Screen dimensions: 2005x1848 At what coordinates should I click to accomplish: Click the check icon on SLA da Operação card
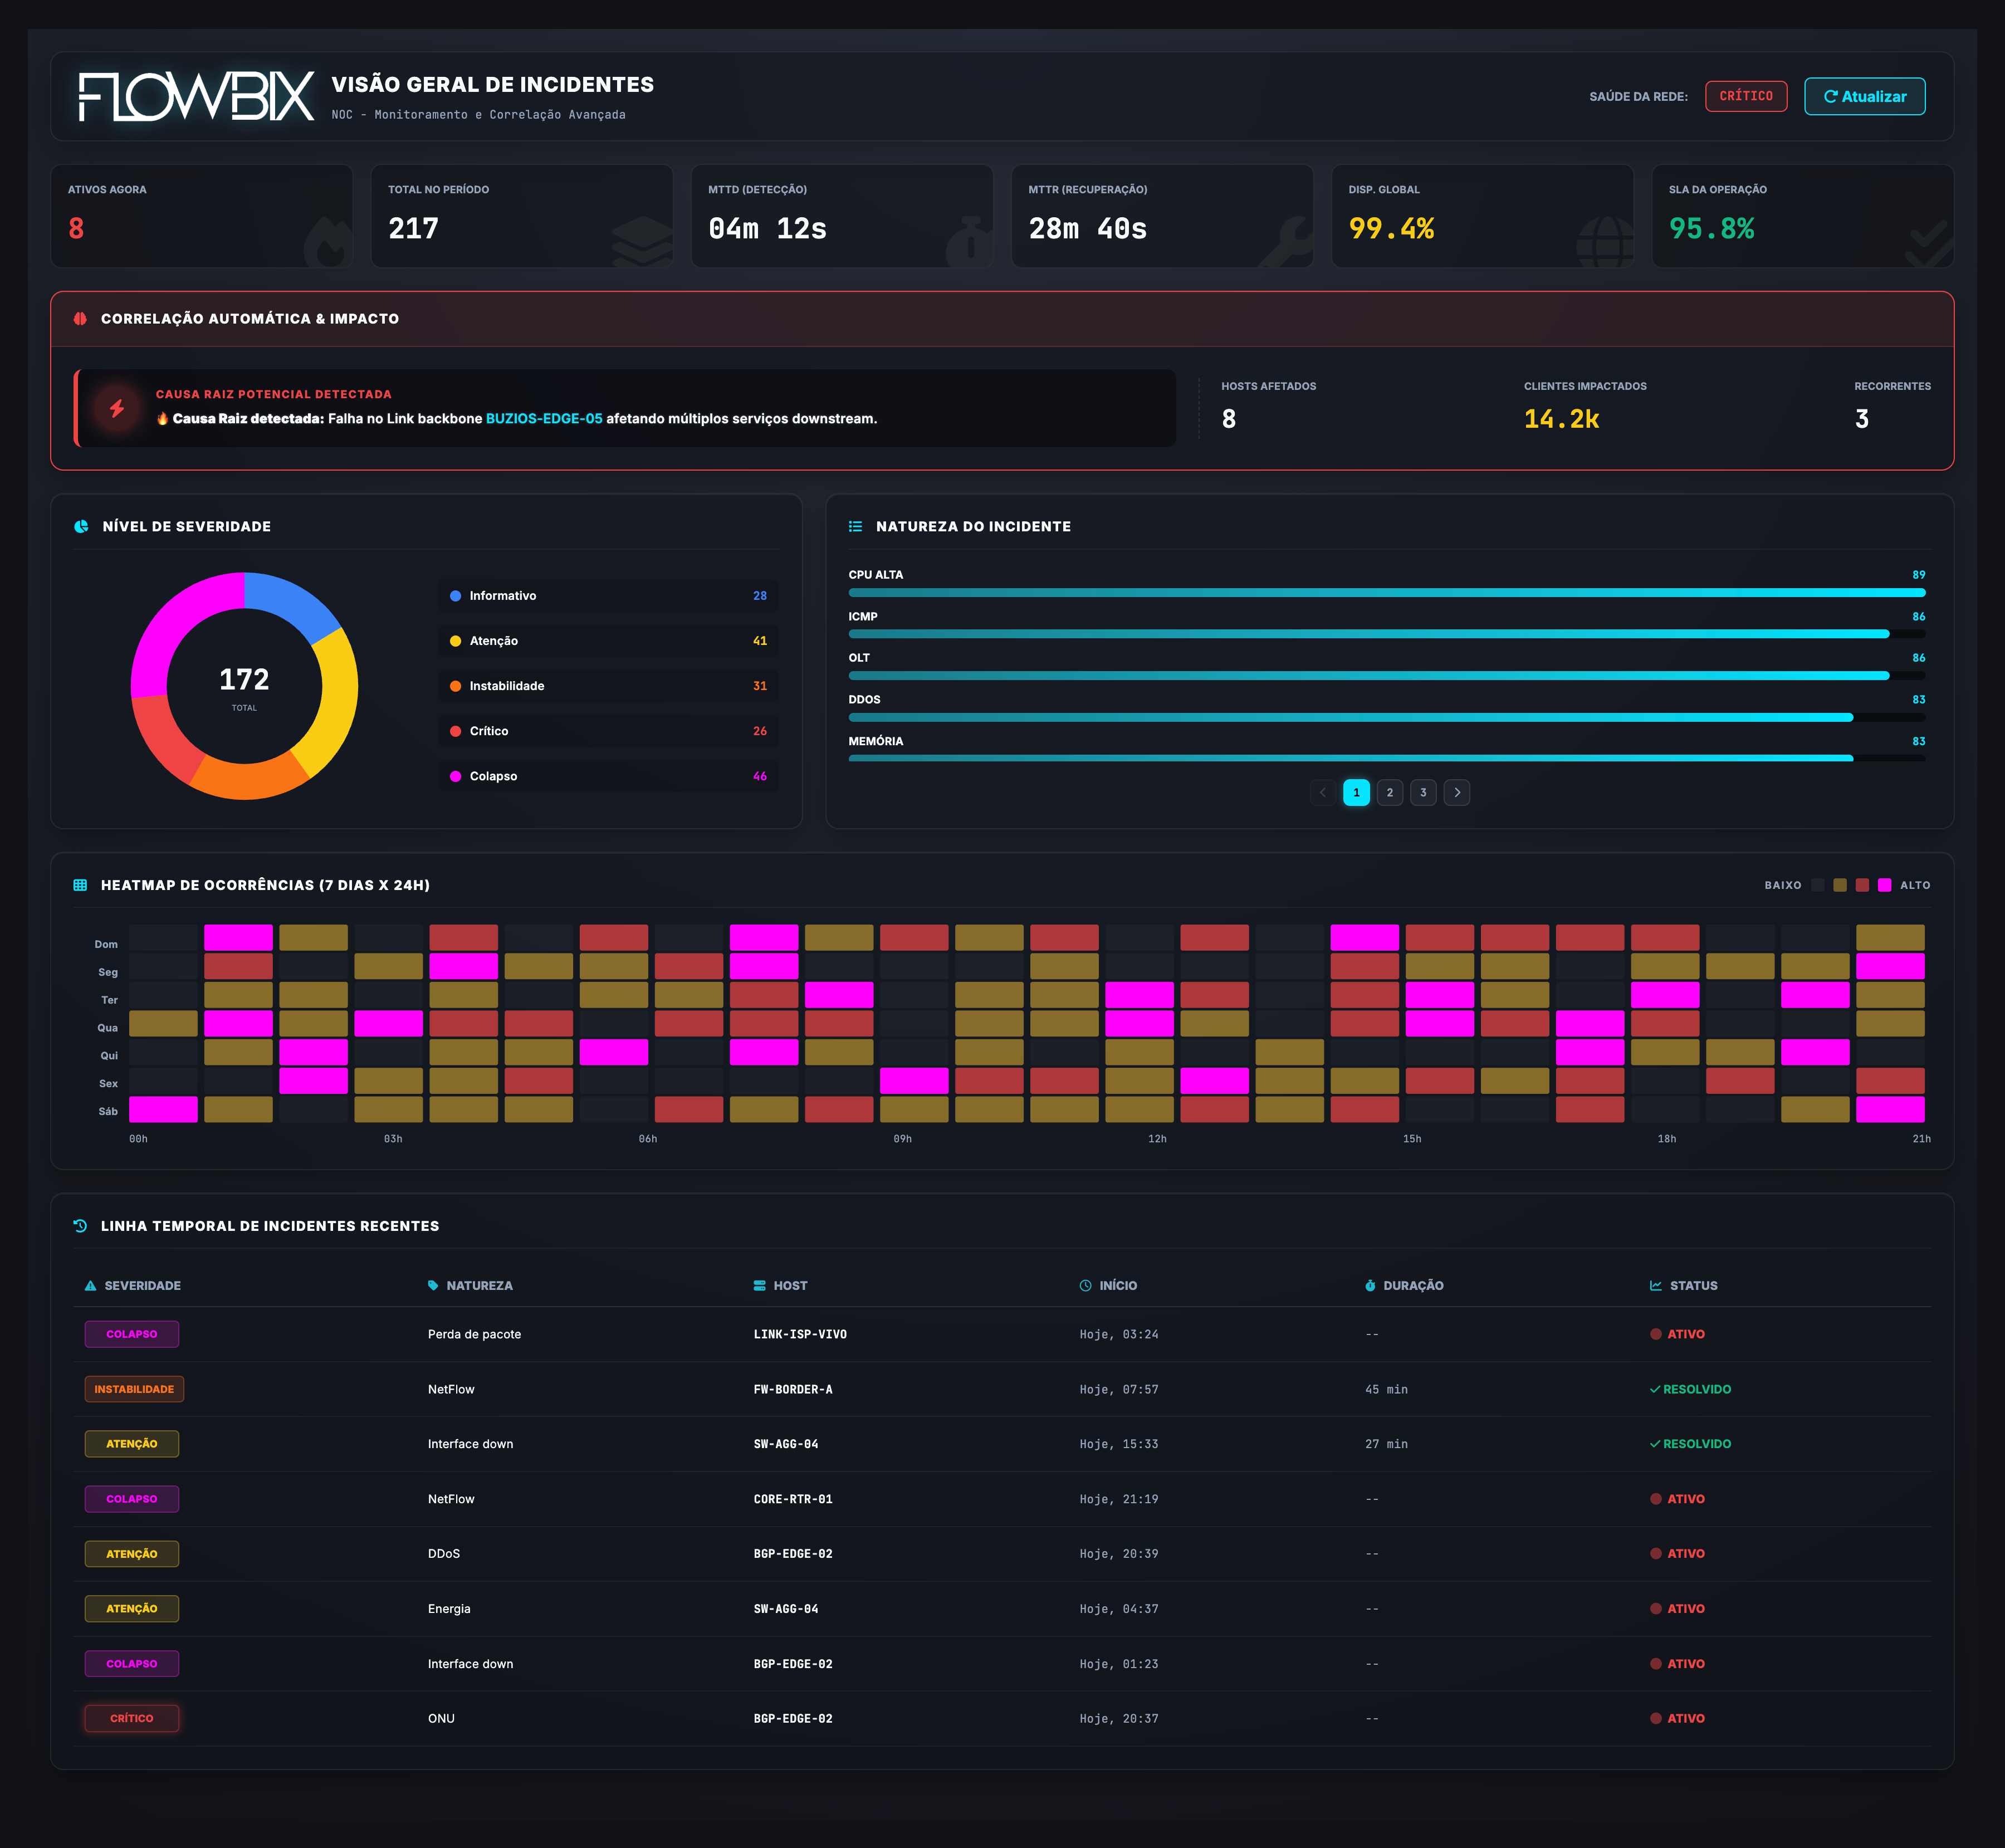tap(1928, 244)
